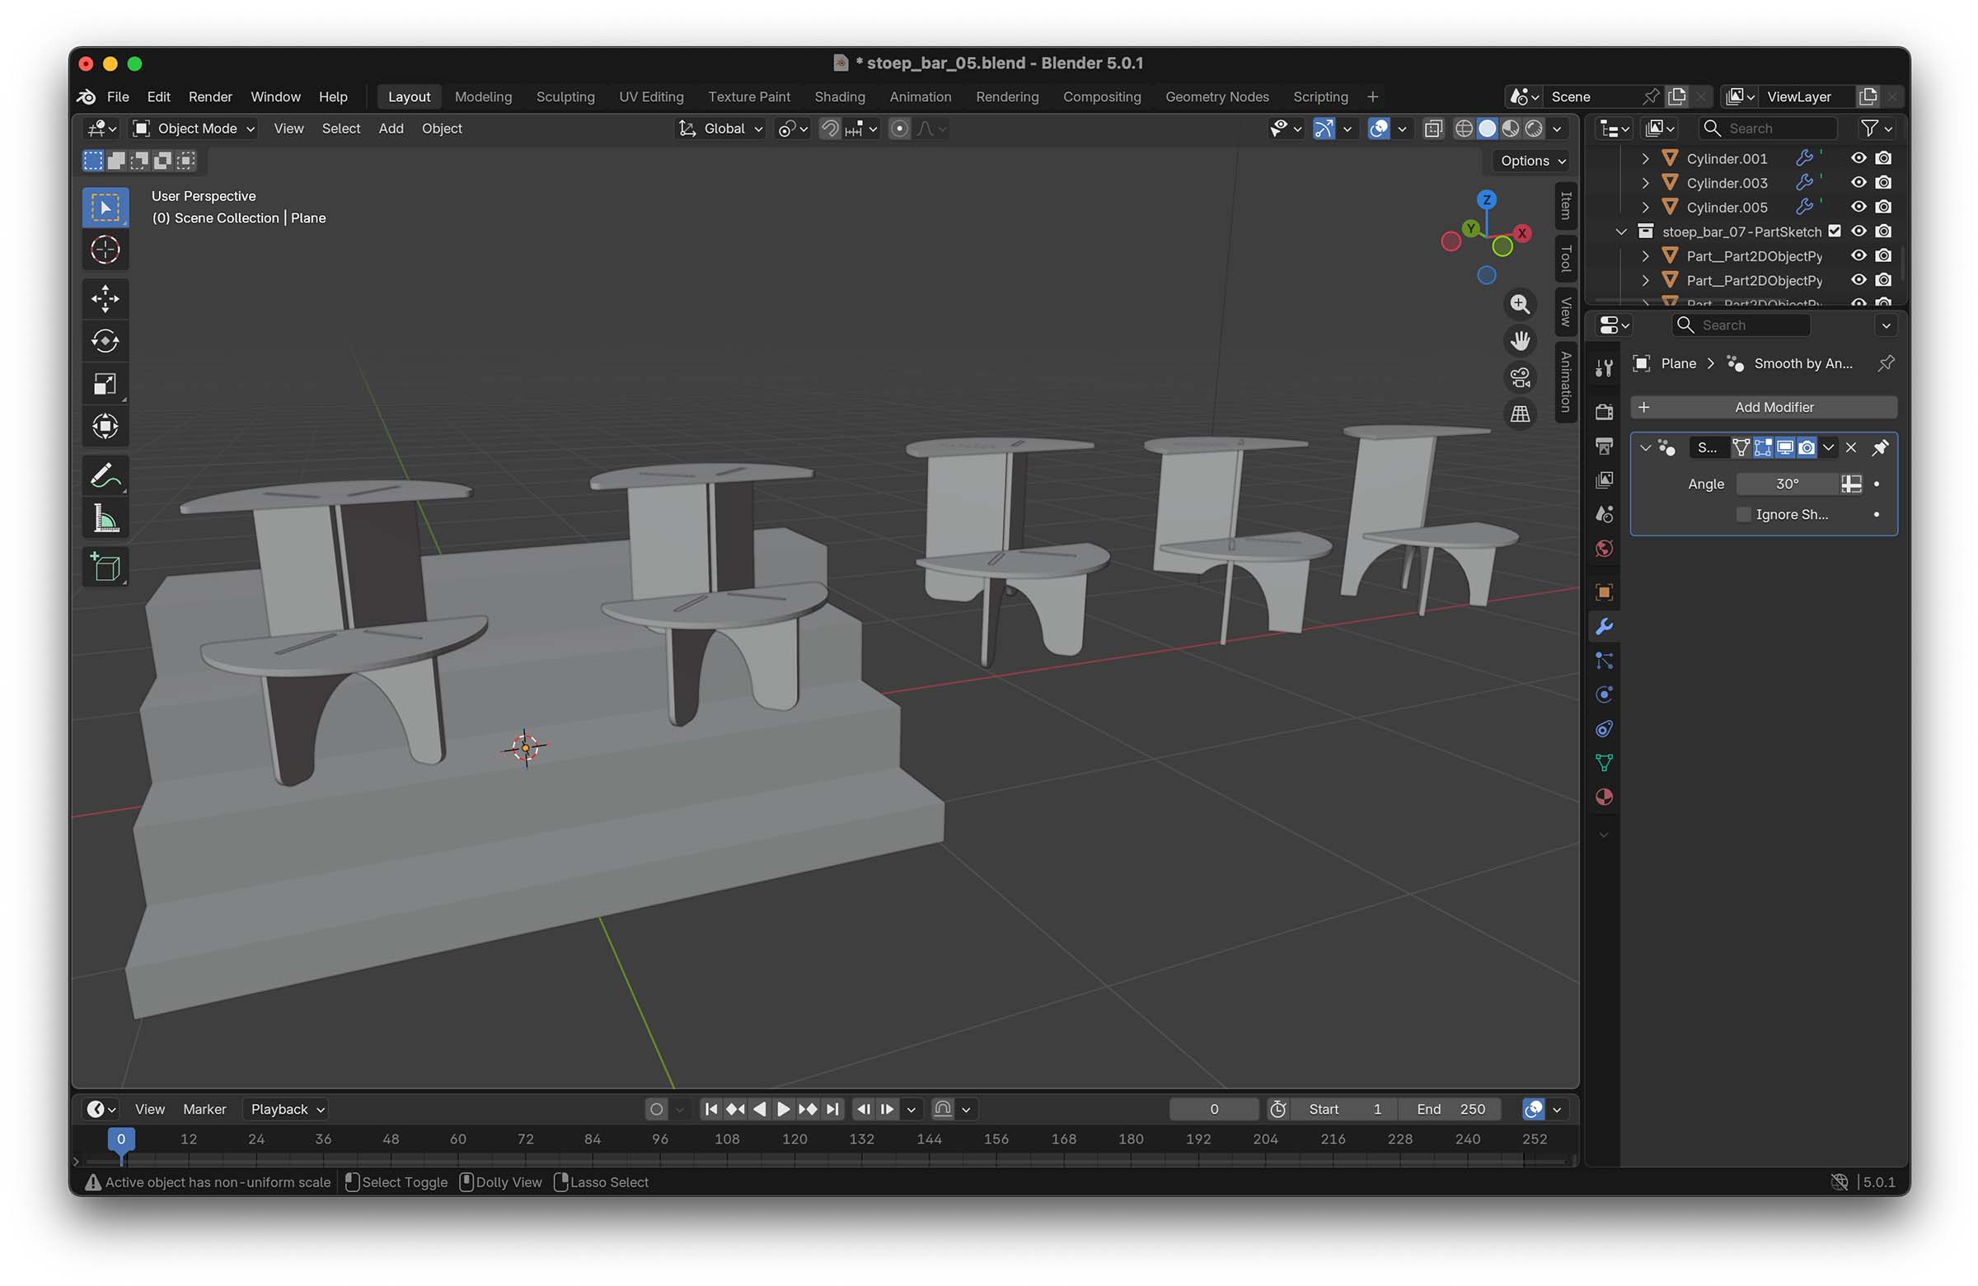
Task: Open the Render menu
Action: [209, 97]
